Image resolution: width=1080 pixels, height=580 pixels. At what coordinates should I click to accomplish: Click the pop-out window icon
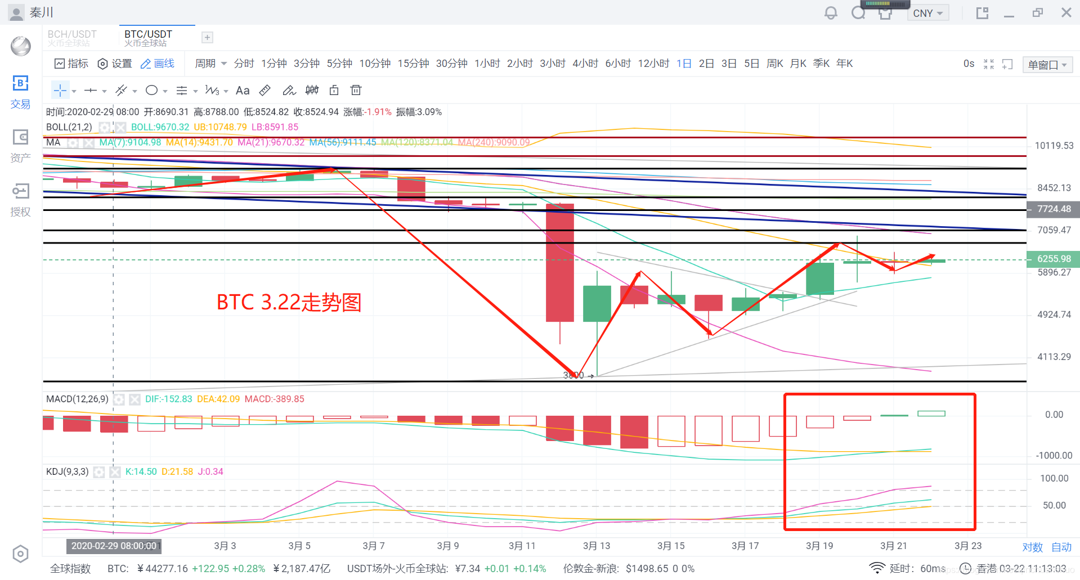pyautogui.click(x=983, y=13)
